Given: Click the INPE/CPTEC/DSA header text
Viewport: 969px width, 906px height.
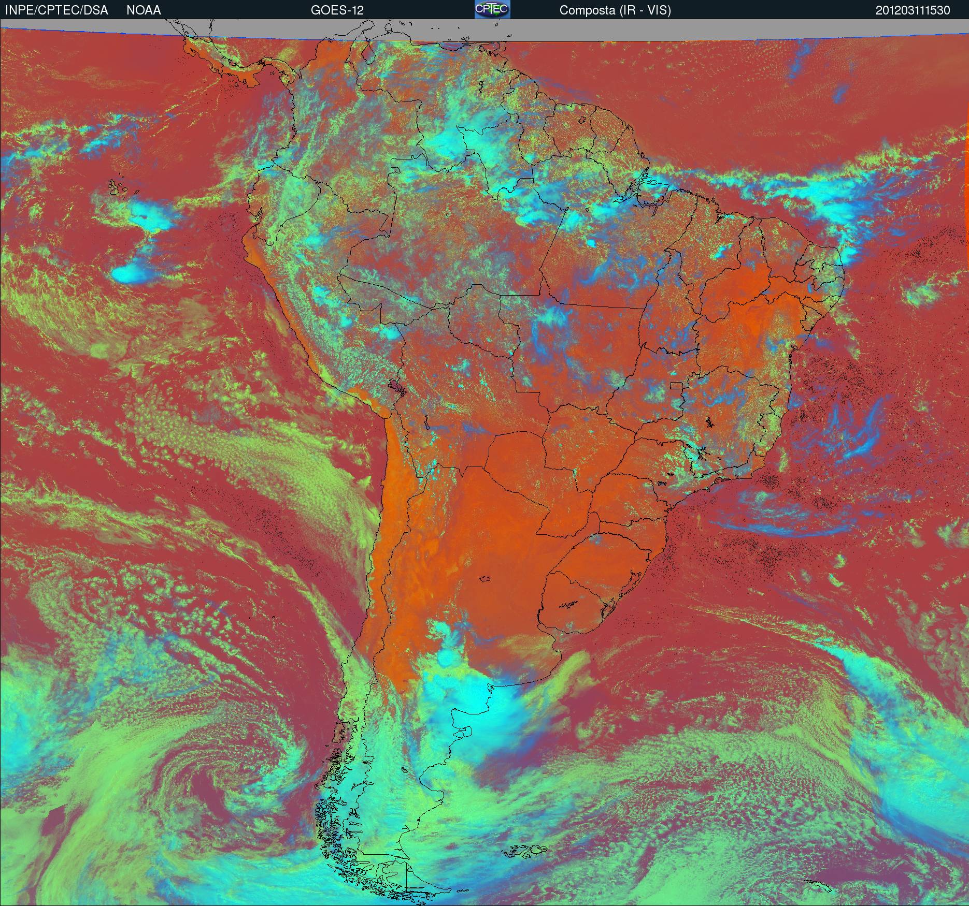Looking at the screenshot, I should point(56,10).
